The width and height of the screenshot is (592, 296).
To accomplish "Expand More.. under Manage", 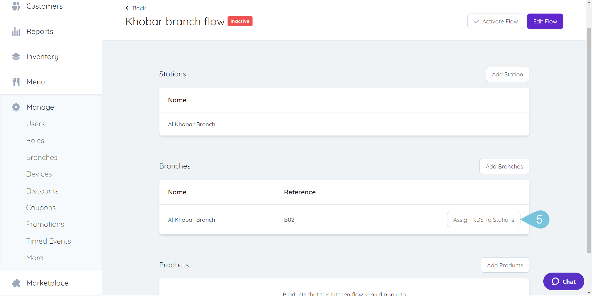I will (x=36, y=258).
